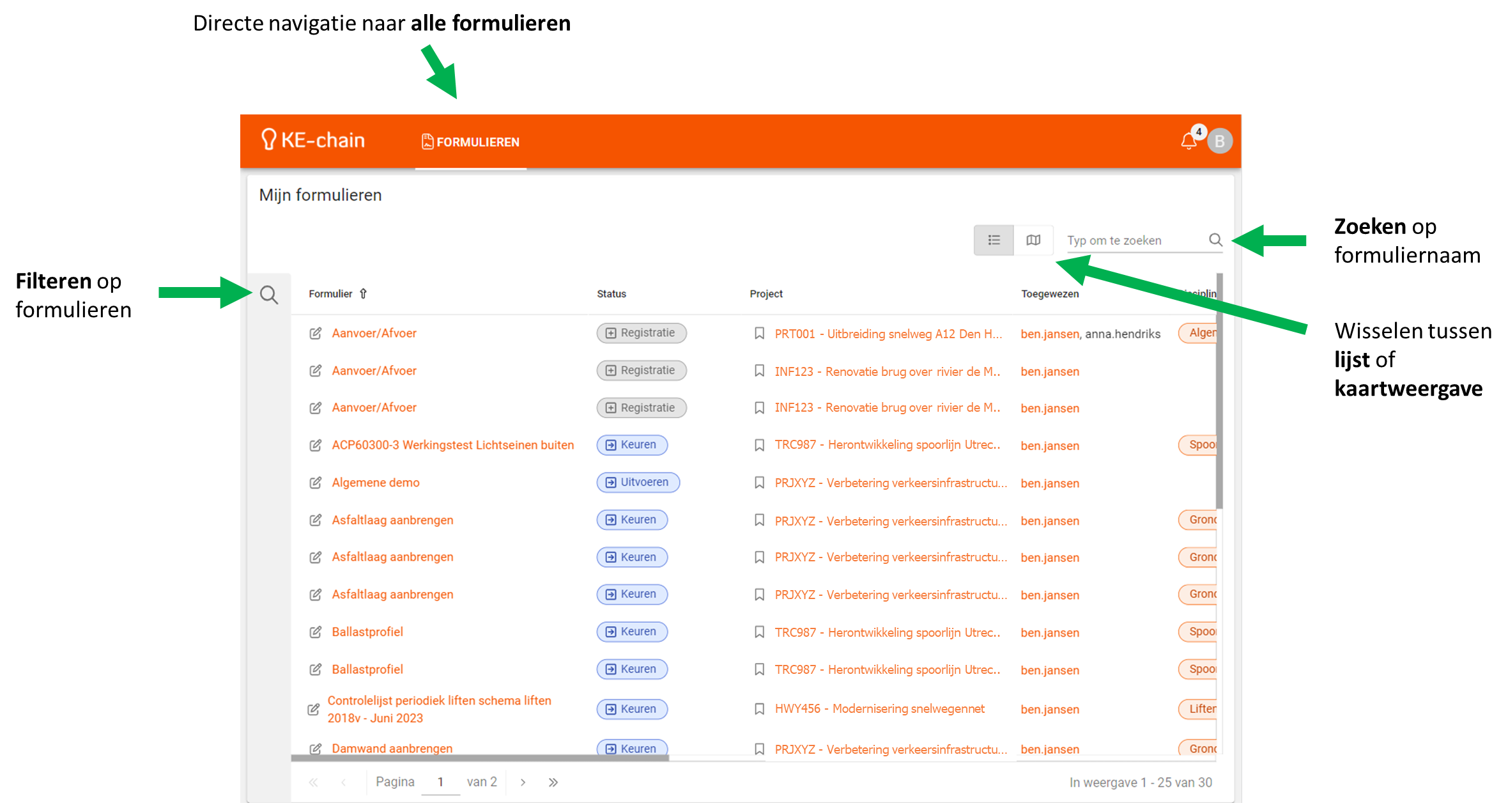Switch to map view
Screen dimensions: 1508x803
tap(1033, 240)
